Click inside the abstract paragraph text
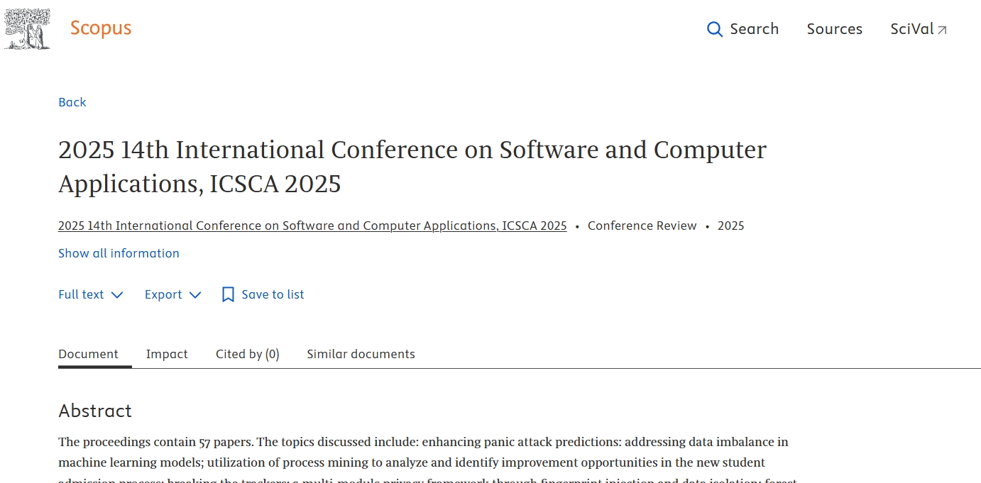This screenshot has width=981, height=483. tap(423, 453)
